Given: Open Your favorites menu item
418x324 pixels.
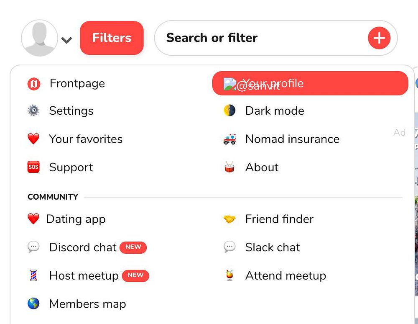Looking at the screenshot, I should [x=86, y=139].
